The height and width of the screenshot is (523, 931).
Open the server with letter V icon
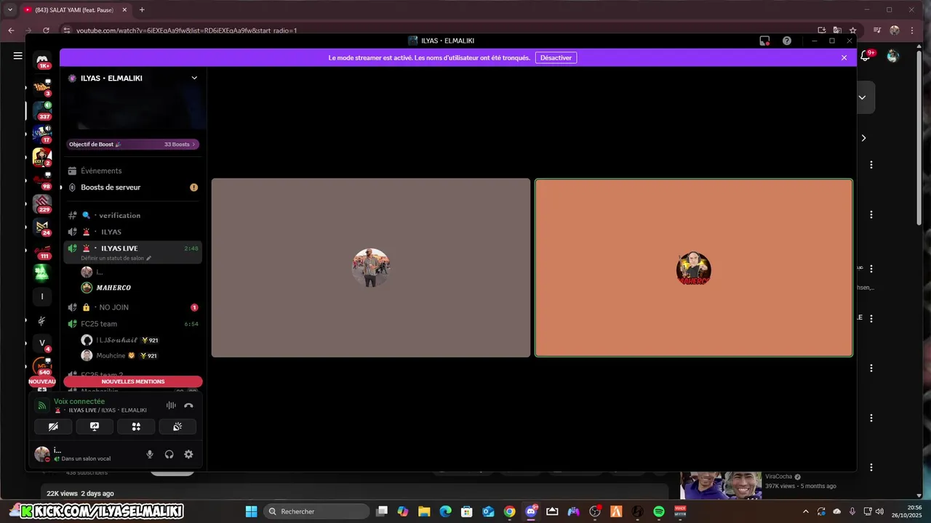(x=42, y=343)
